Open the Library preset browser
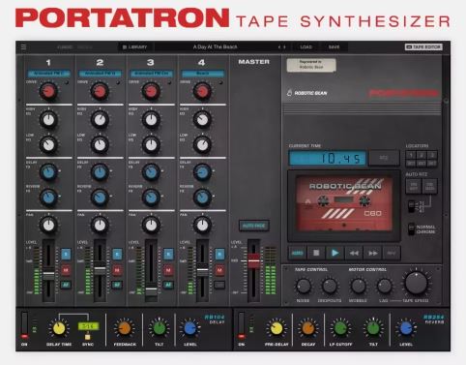 (x=134, y=47)
